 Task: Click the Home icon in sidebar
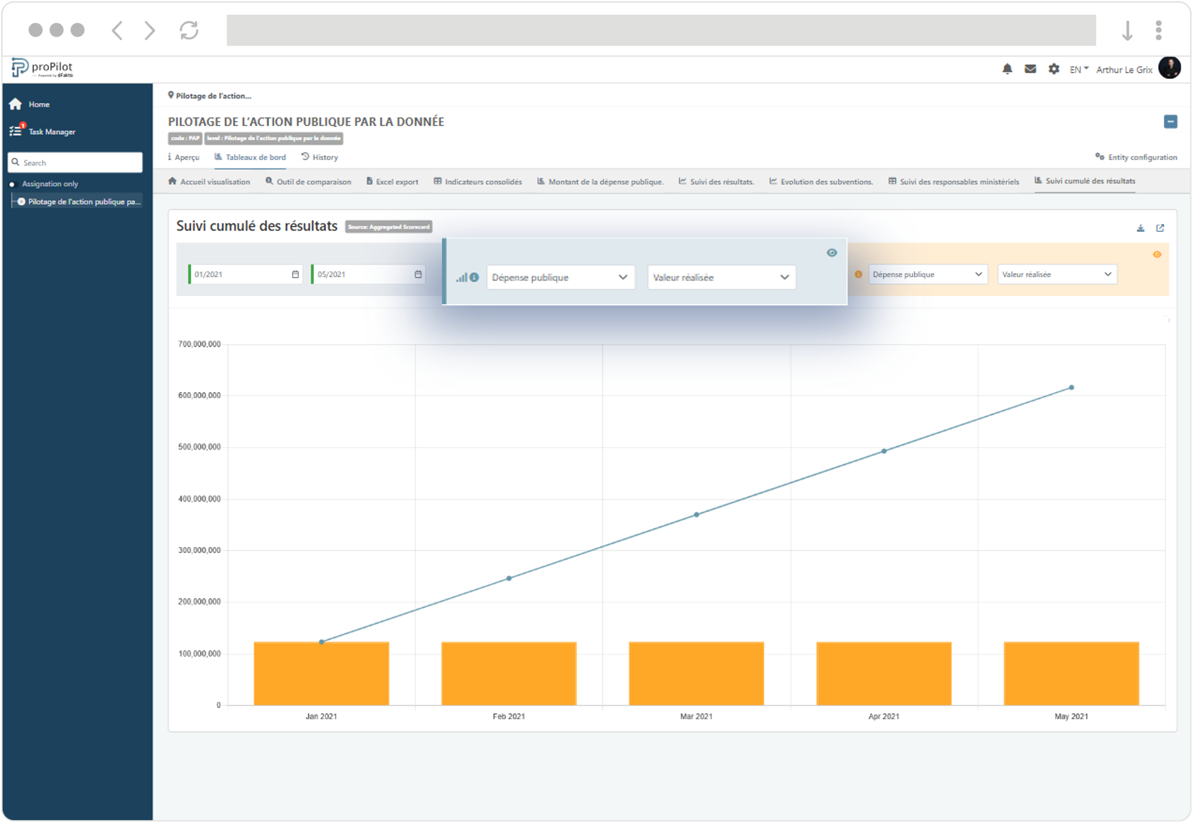(x=16, y=104)
